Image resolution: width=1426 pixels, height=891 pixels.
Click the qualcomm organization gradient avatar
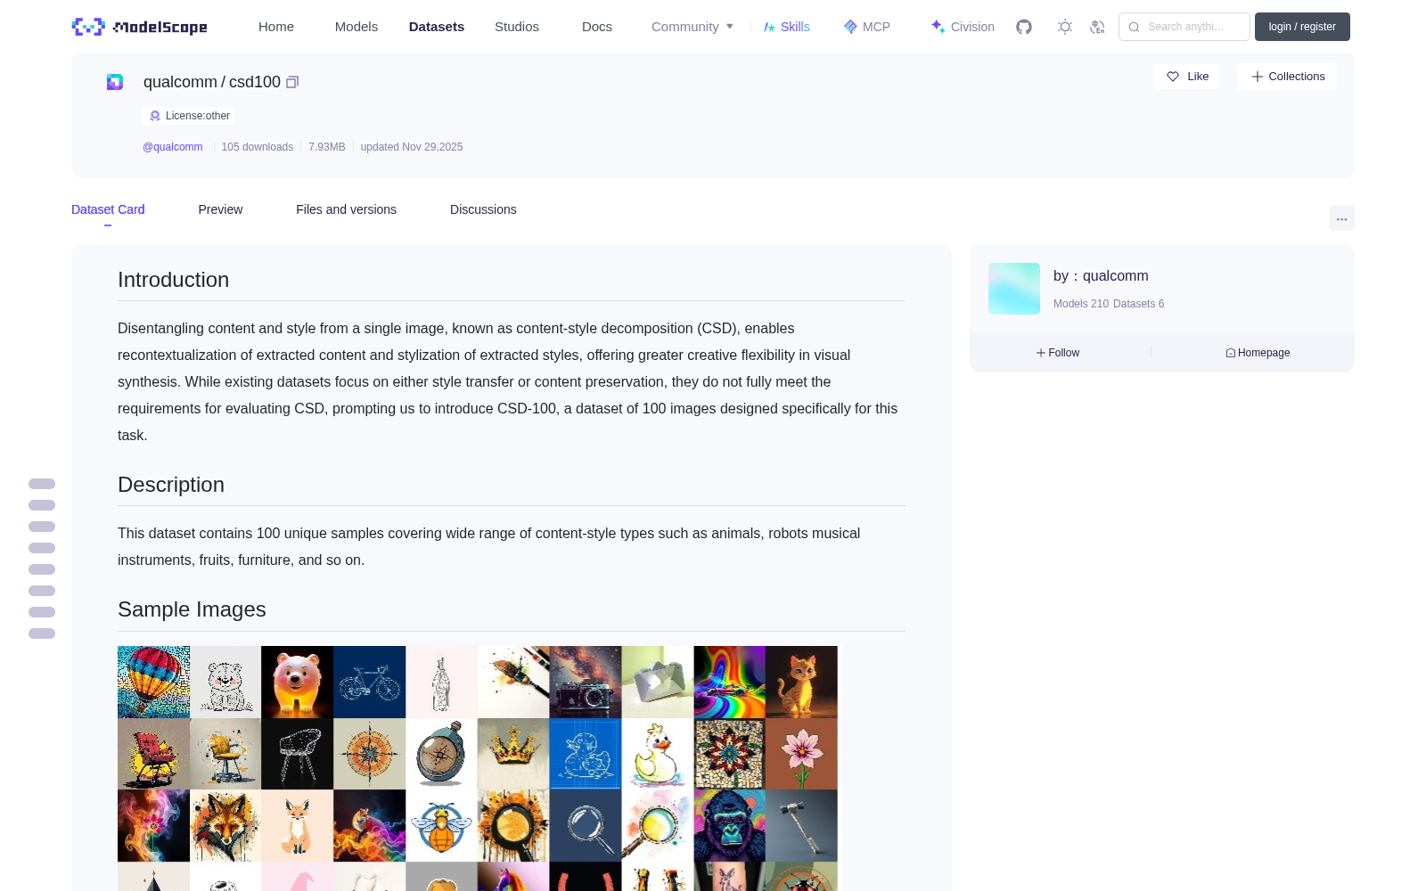coord(1014,289)
